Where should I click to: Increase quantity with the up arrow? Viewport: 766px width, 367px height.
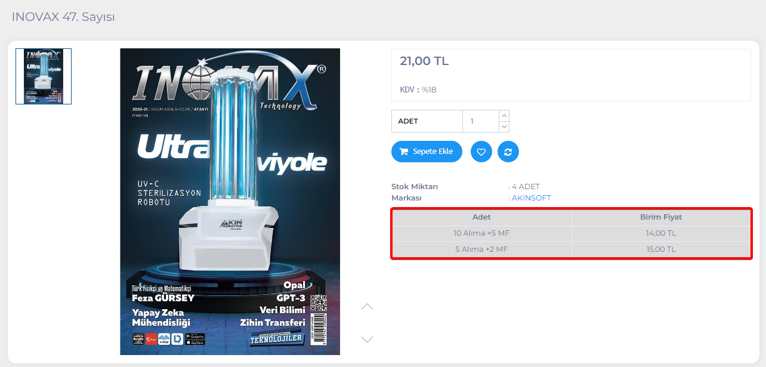coord(504,116)
